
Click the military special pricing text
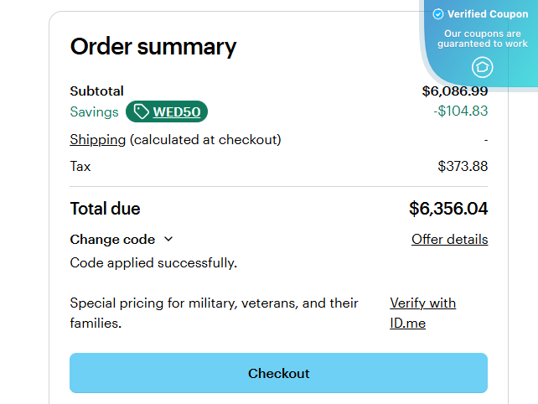click(214, 313)
